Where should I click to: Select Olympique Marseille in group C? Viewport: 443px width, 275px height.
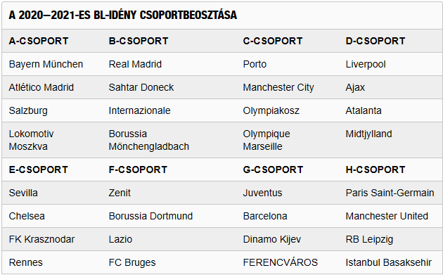coord(267,140)
